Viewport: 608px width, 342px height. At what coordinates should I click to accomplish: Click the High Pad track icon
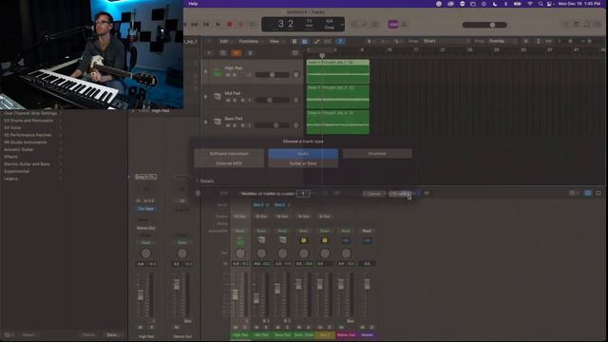coord(218,72)
